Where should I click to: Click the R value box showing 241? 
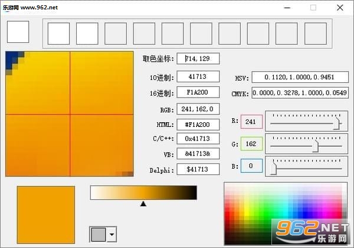(x=251, y=122)
